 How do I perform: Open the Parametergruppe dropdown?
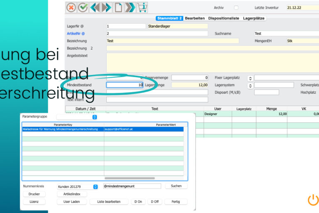pyautogui.click(x=95, y=117)
